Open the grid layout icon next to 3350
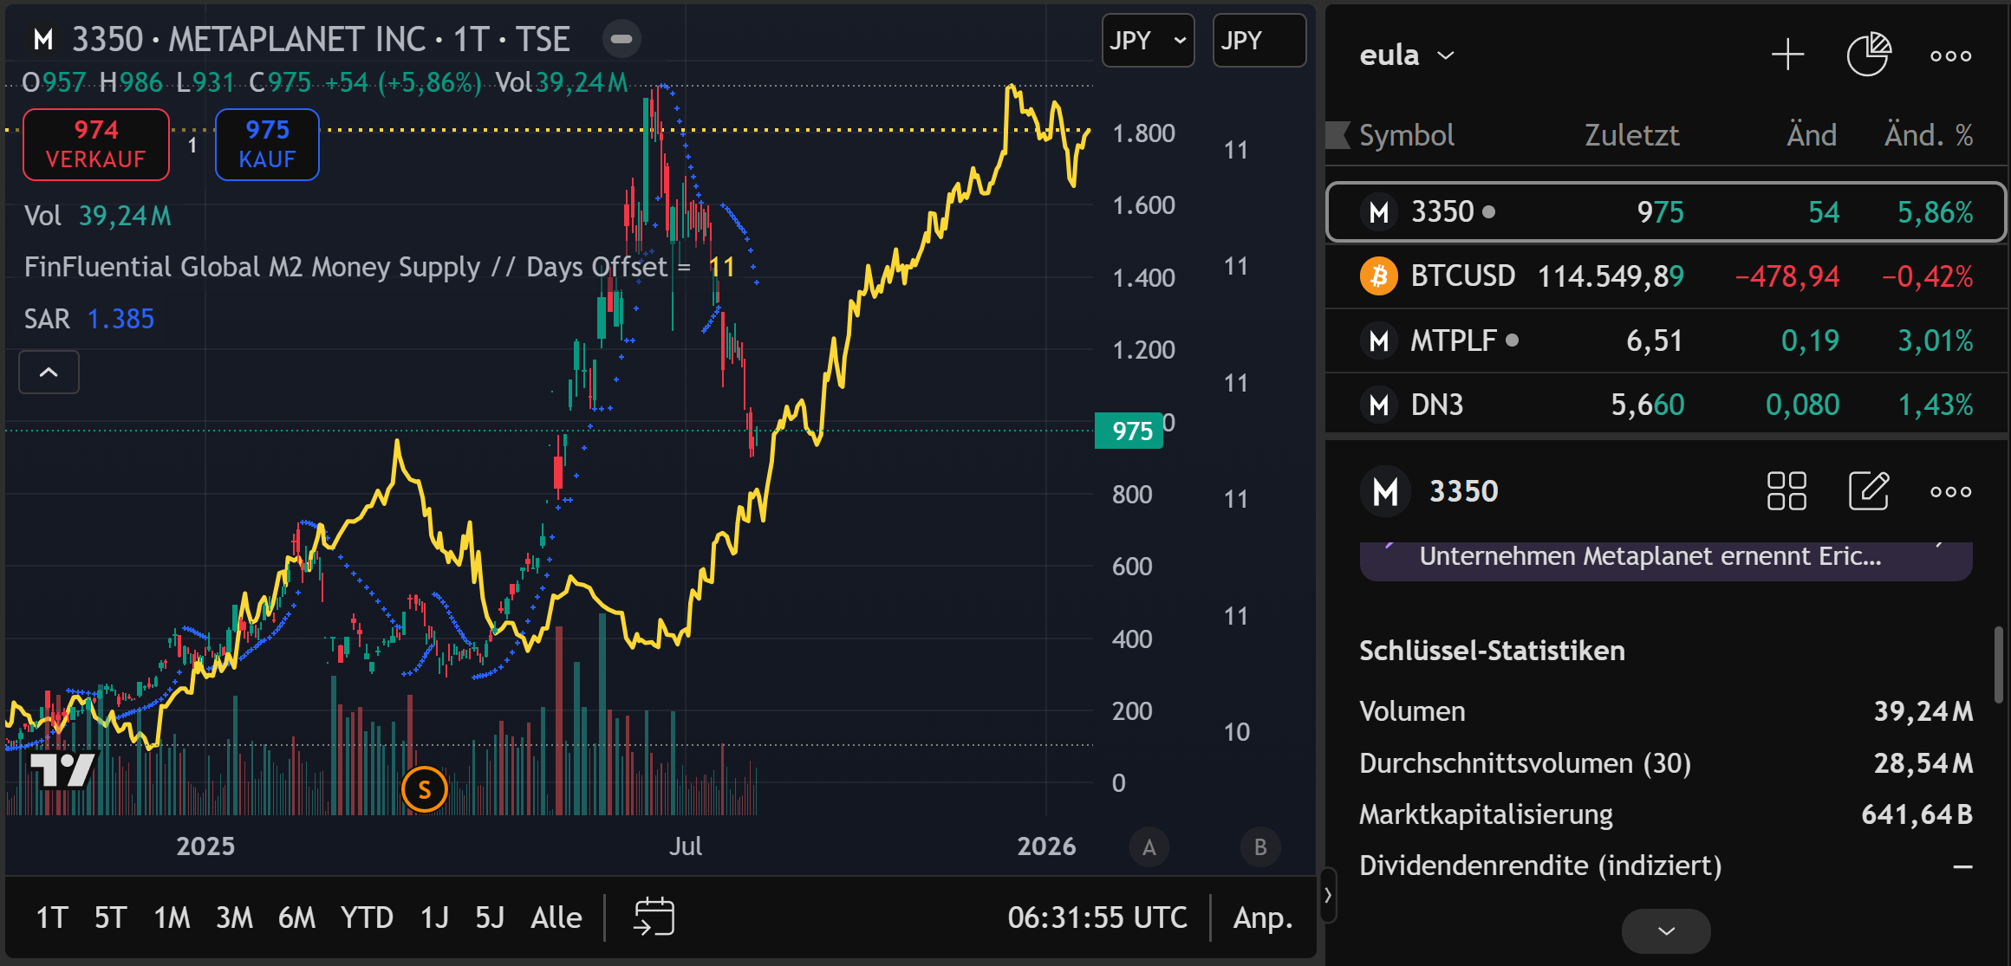2011x966 pixels. 1786,491
